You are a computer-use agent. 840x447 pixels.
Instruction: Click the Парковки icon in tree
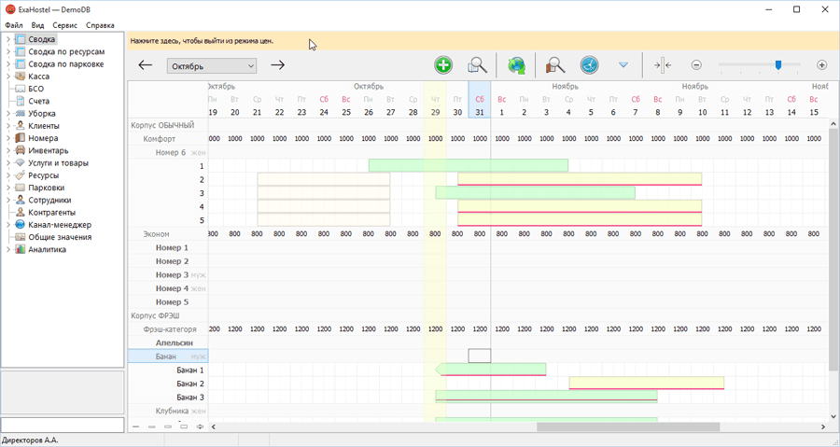click(21, 188)
